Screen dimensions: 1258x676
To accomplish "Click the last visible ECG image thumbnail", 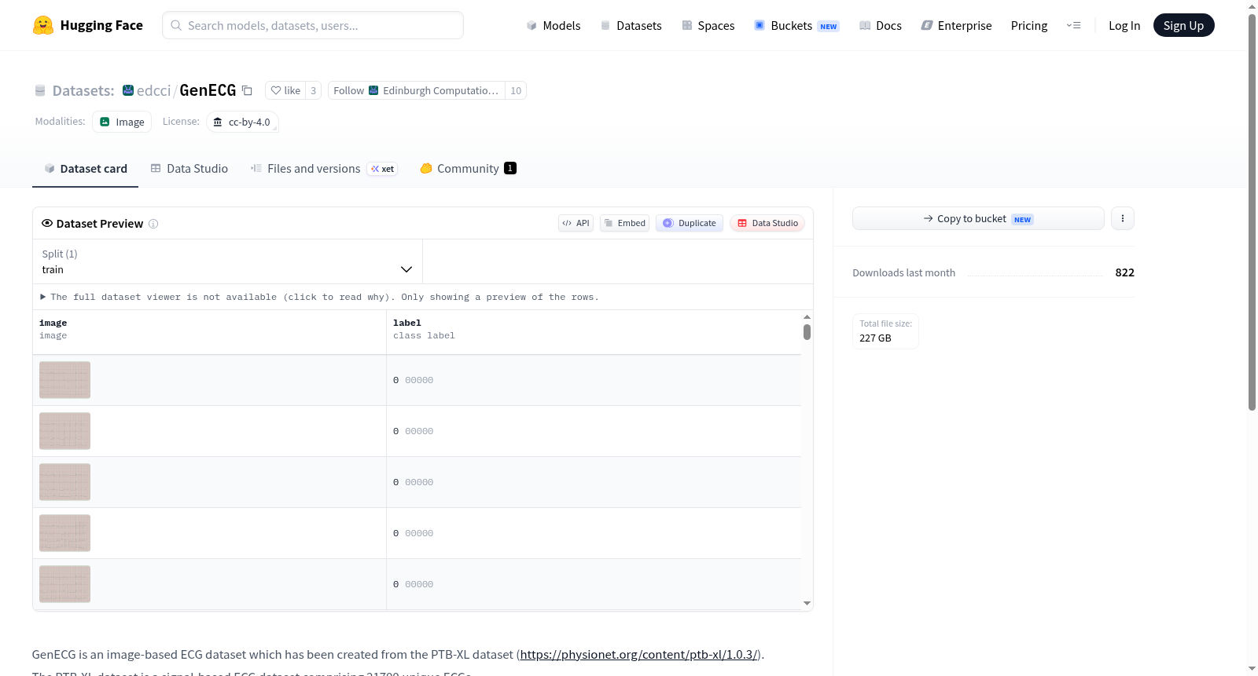I will pyautogui.click(x=64, y=584).
